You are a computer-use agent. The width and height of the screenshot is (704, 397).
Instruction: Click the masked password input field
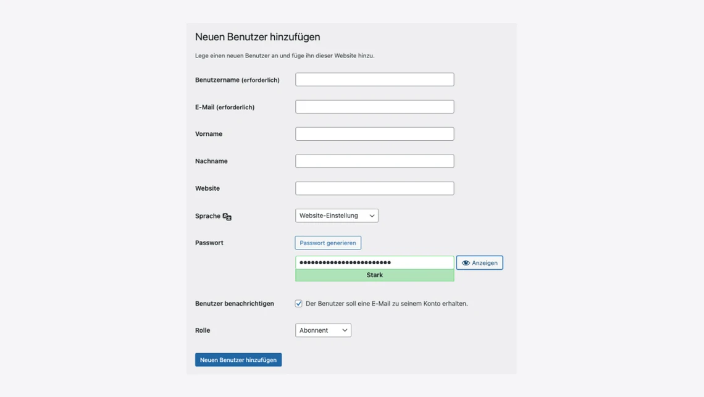click(374, 262)
